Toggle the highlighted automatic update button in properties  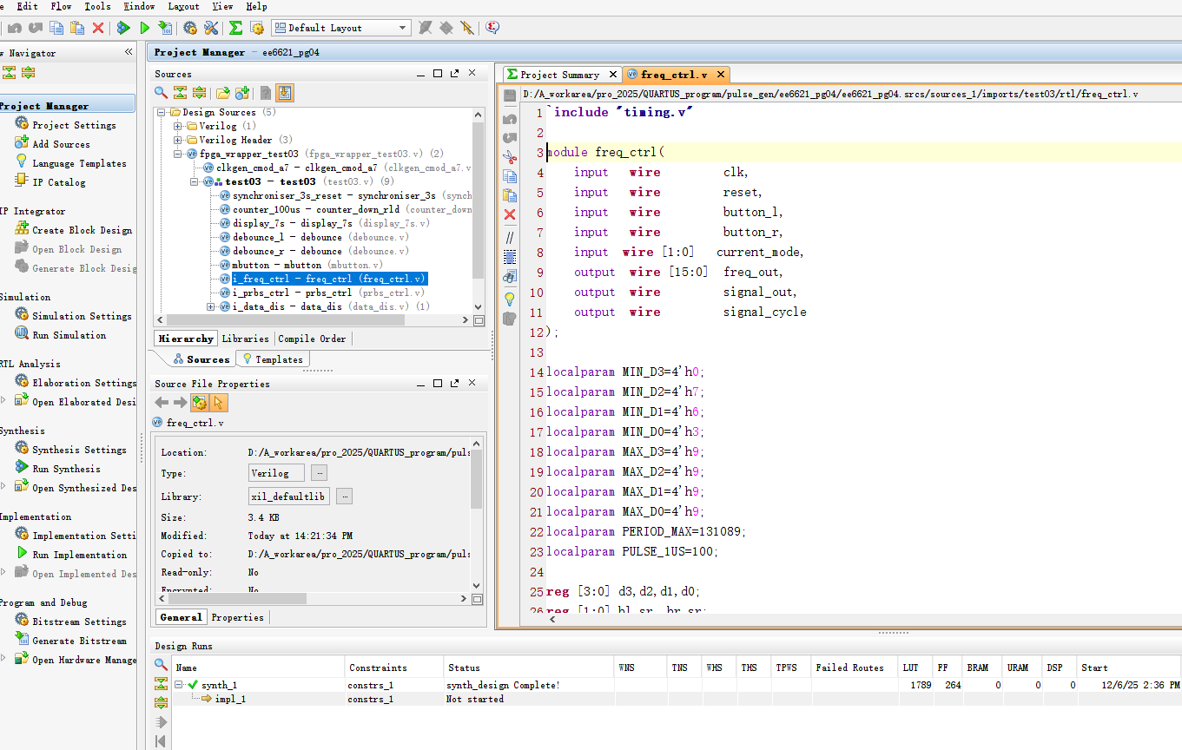(x=200, y=403)
